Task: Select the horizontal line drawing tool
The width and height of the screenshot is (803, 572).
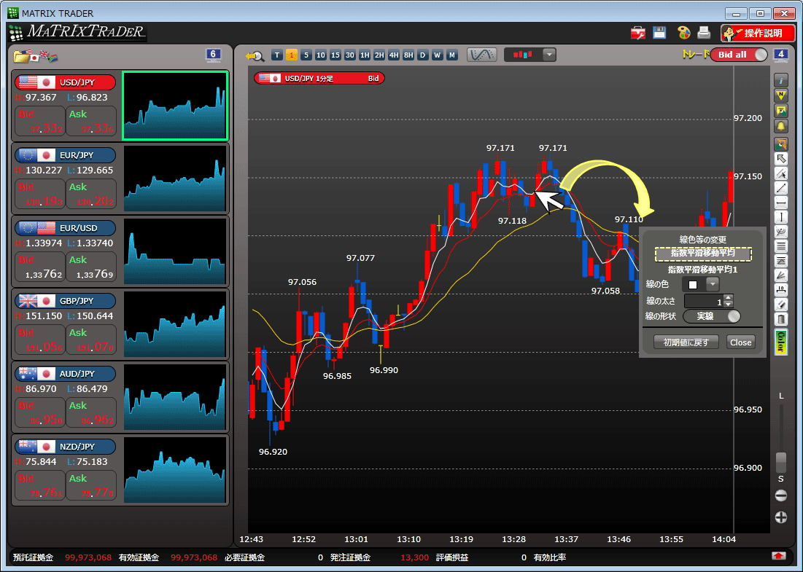Action: click(780, 203)
